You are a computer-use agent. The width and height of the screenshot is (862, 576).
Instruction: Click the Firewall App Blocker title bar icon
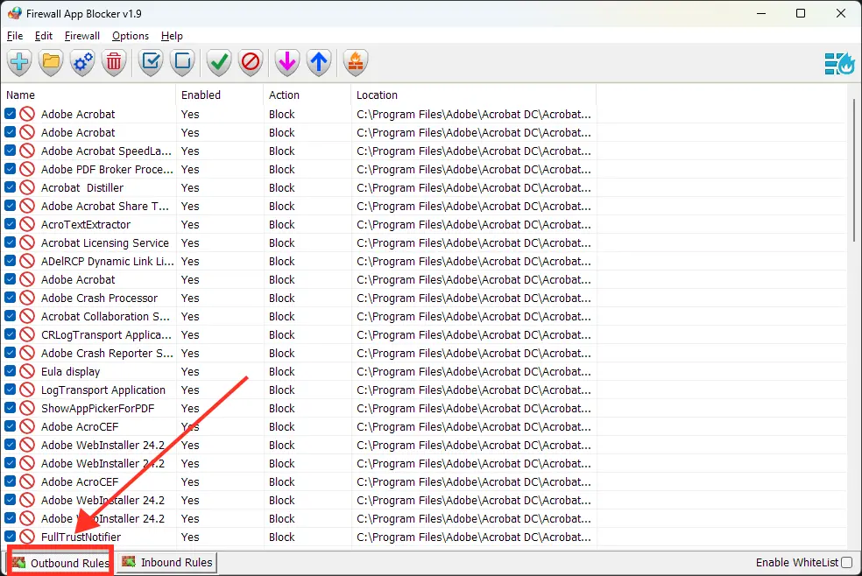15,13
